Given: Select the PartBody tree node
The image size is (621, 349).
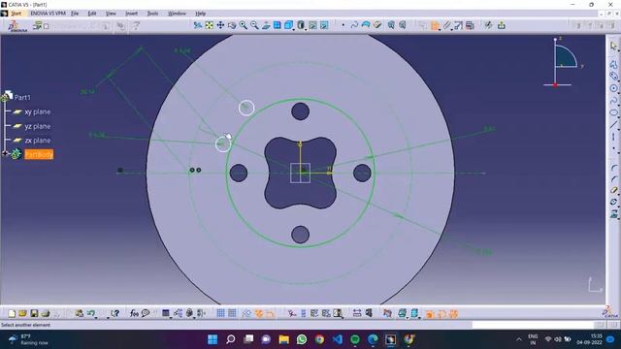Looking at the screenshot, I should click(39, 154).
